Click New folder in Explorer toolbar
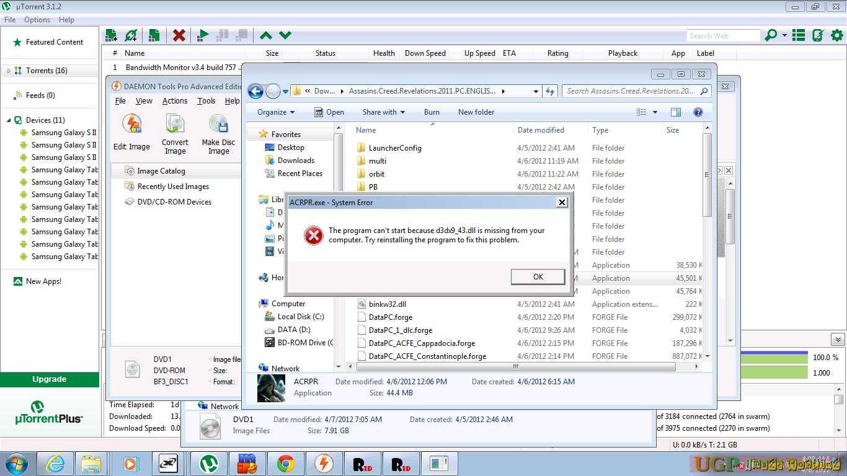This screenshot has height=476, width=847. pos(476,112)
